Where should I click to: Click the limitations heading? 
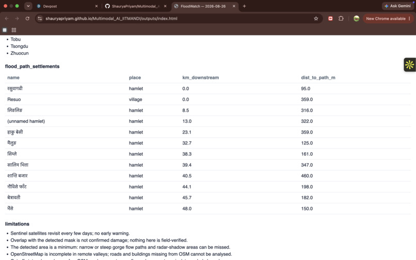pyautogui.click(x=17, y=224)
